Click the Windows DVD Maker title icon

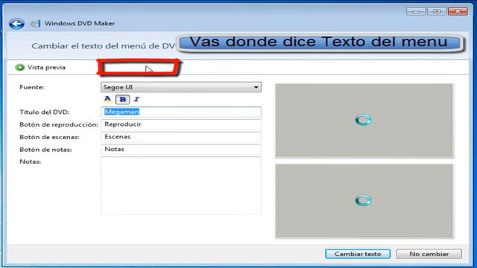pos(36,23)
